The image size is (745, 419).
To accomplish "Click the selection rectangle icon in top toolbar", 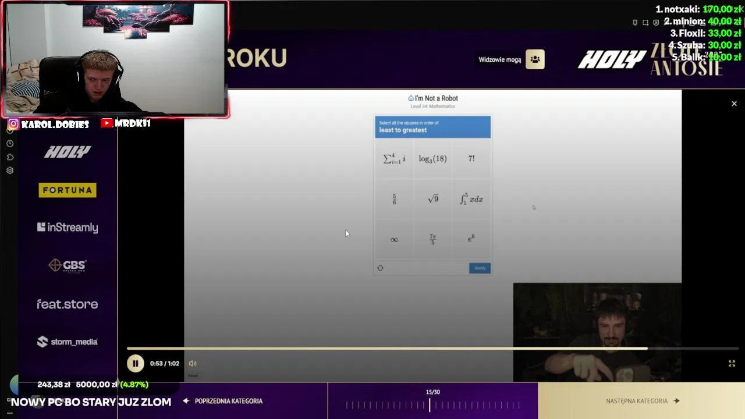I will [645, 23].
